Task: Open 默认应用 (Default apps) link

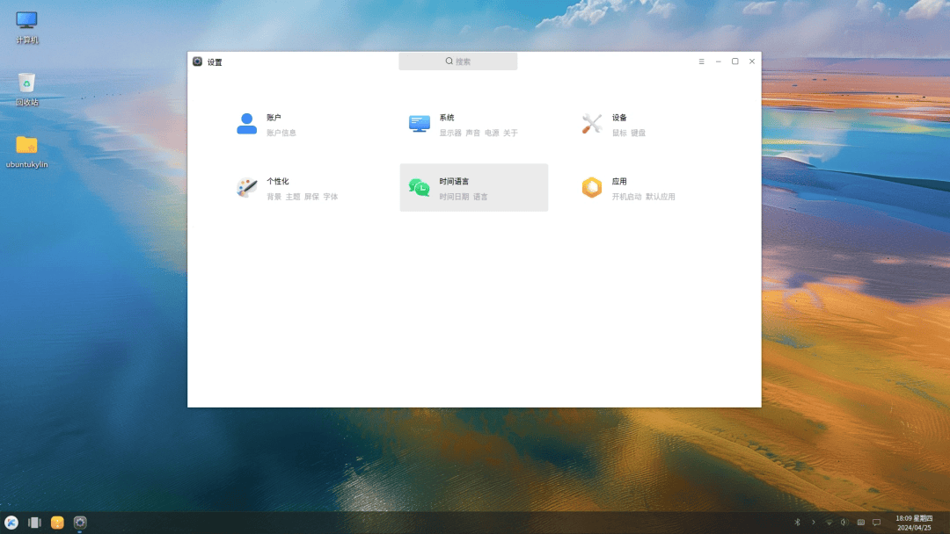Action: pyautogui.click(x=661, y=197)
